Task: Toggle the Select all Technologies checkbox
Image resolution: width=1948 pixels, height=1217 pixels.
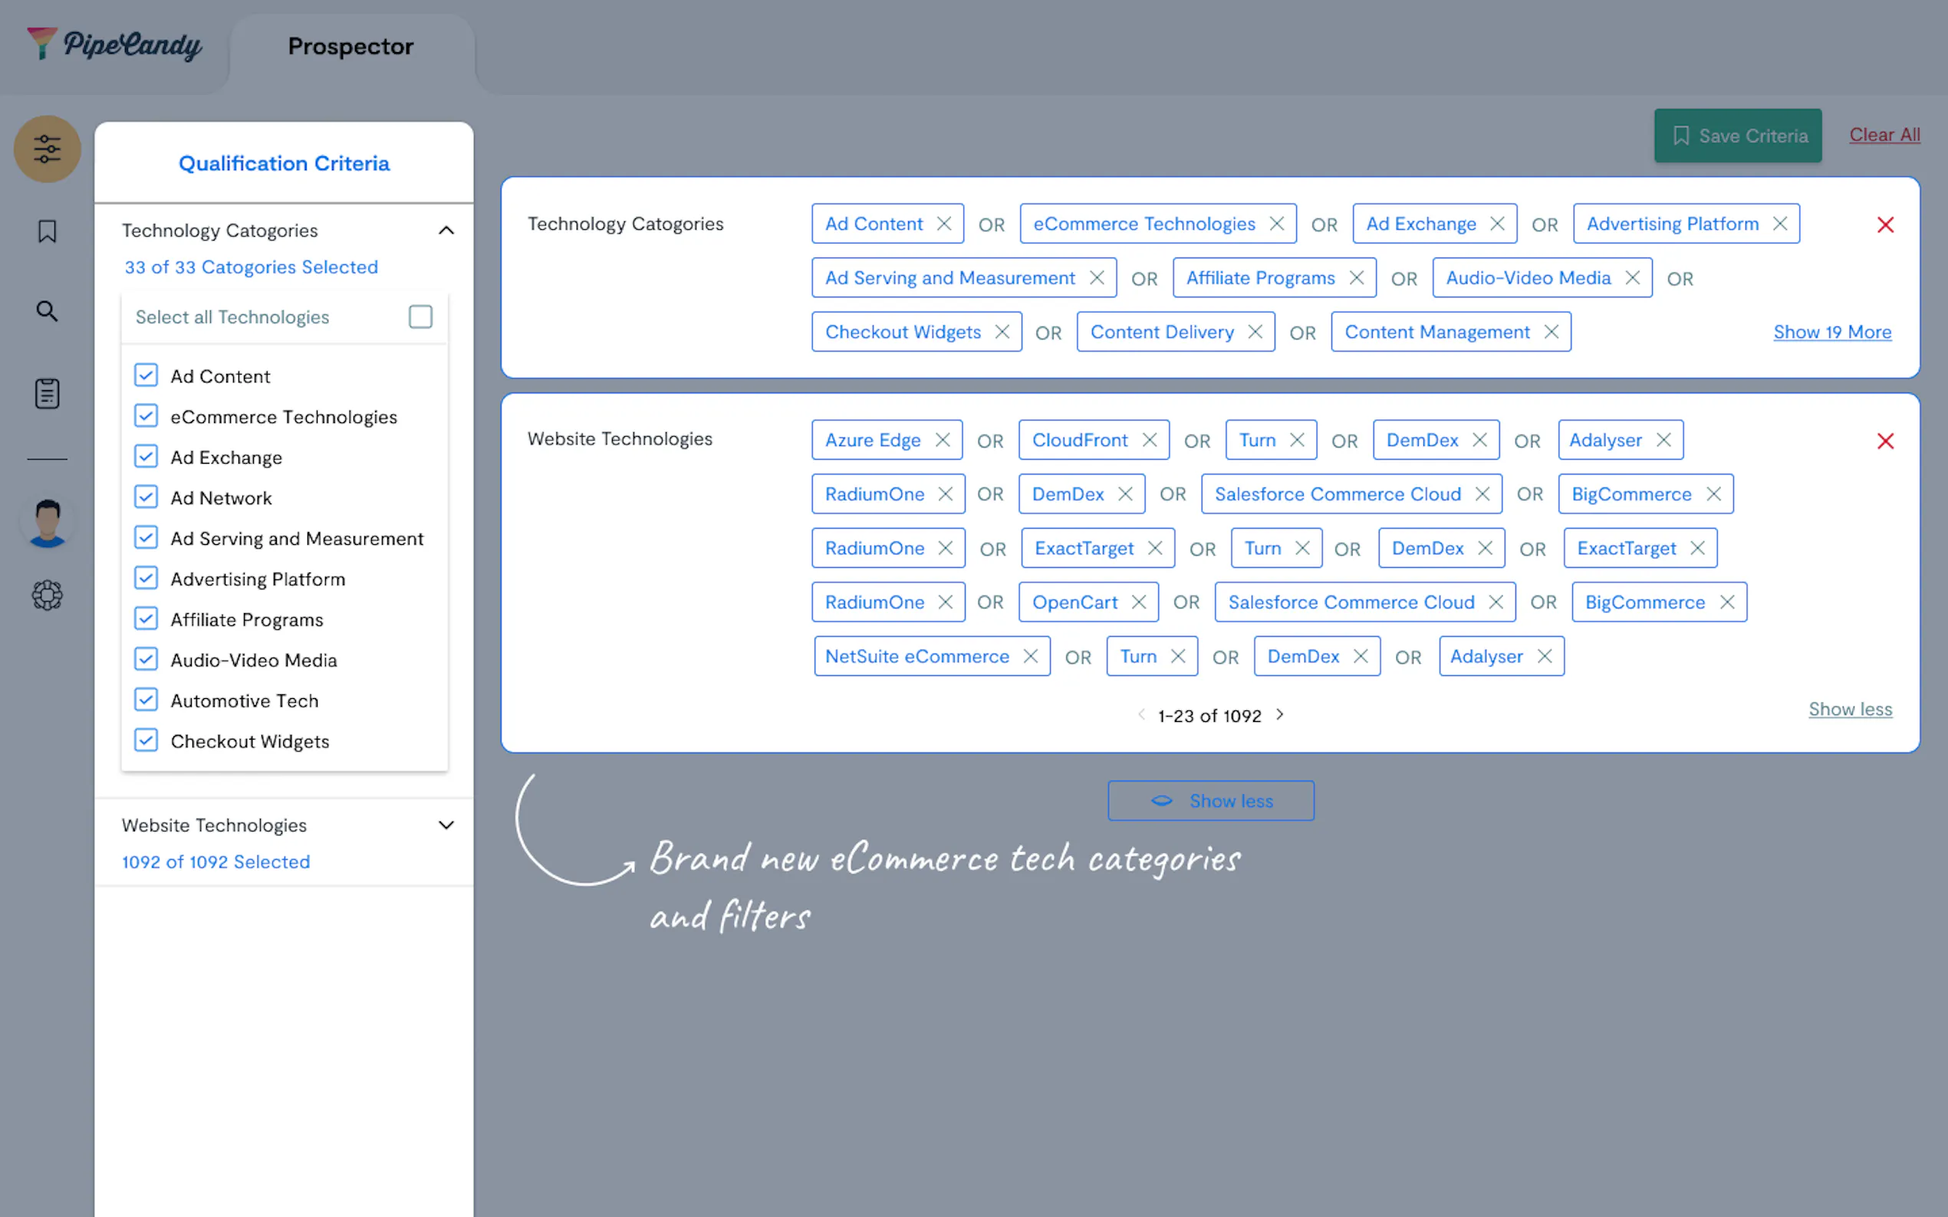Action: [420, 317]
